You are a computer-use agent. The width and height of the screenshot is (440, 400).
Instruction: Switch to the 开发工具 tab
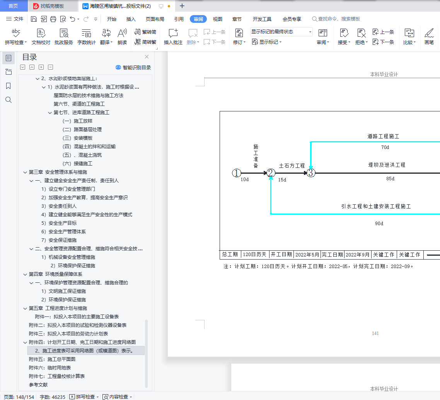pyautogui.click(x=262, y=19)
